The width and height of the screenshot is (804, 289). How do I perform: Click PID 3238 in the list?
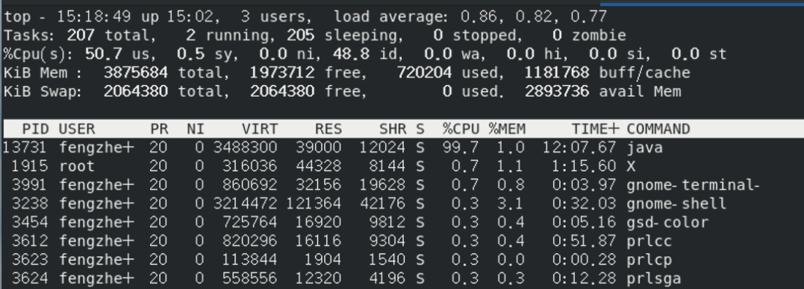(30, 203)
